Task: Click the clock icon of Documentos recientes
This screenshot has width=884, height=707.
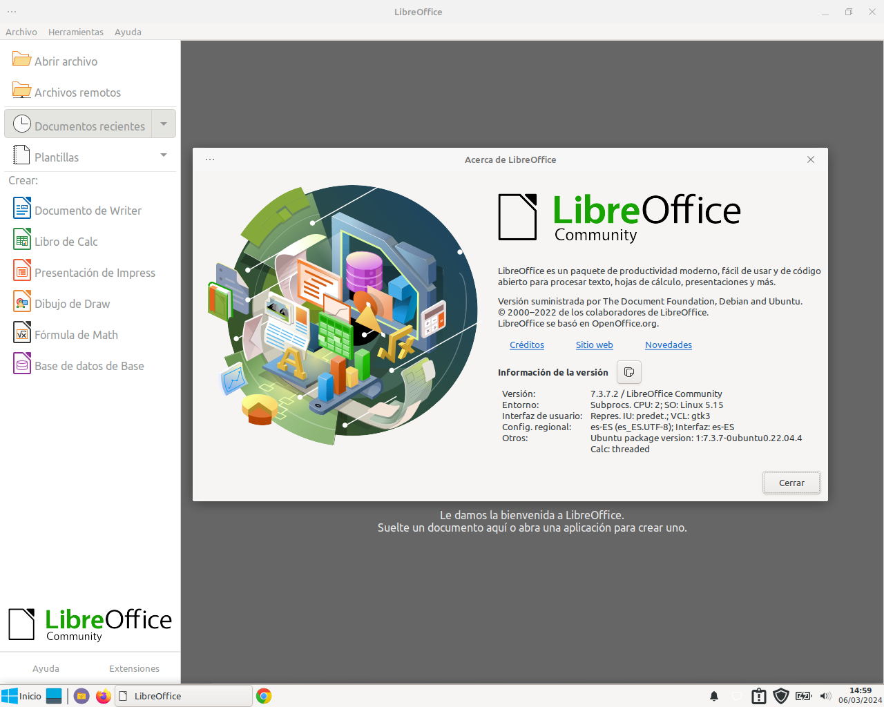Action: [22, 124]
